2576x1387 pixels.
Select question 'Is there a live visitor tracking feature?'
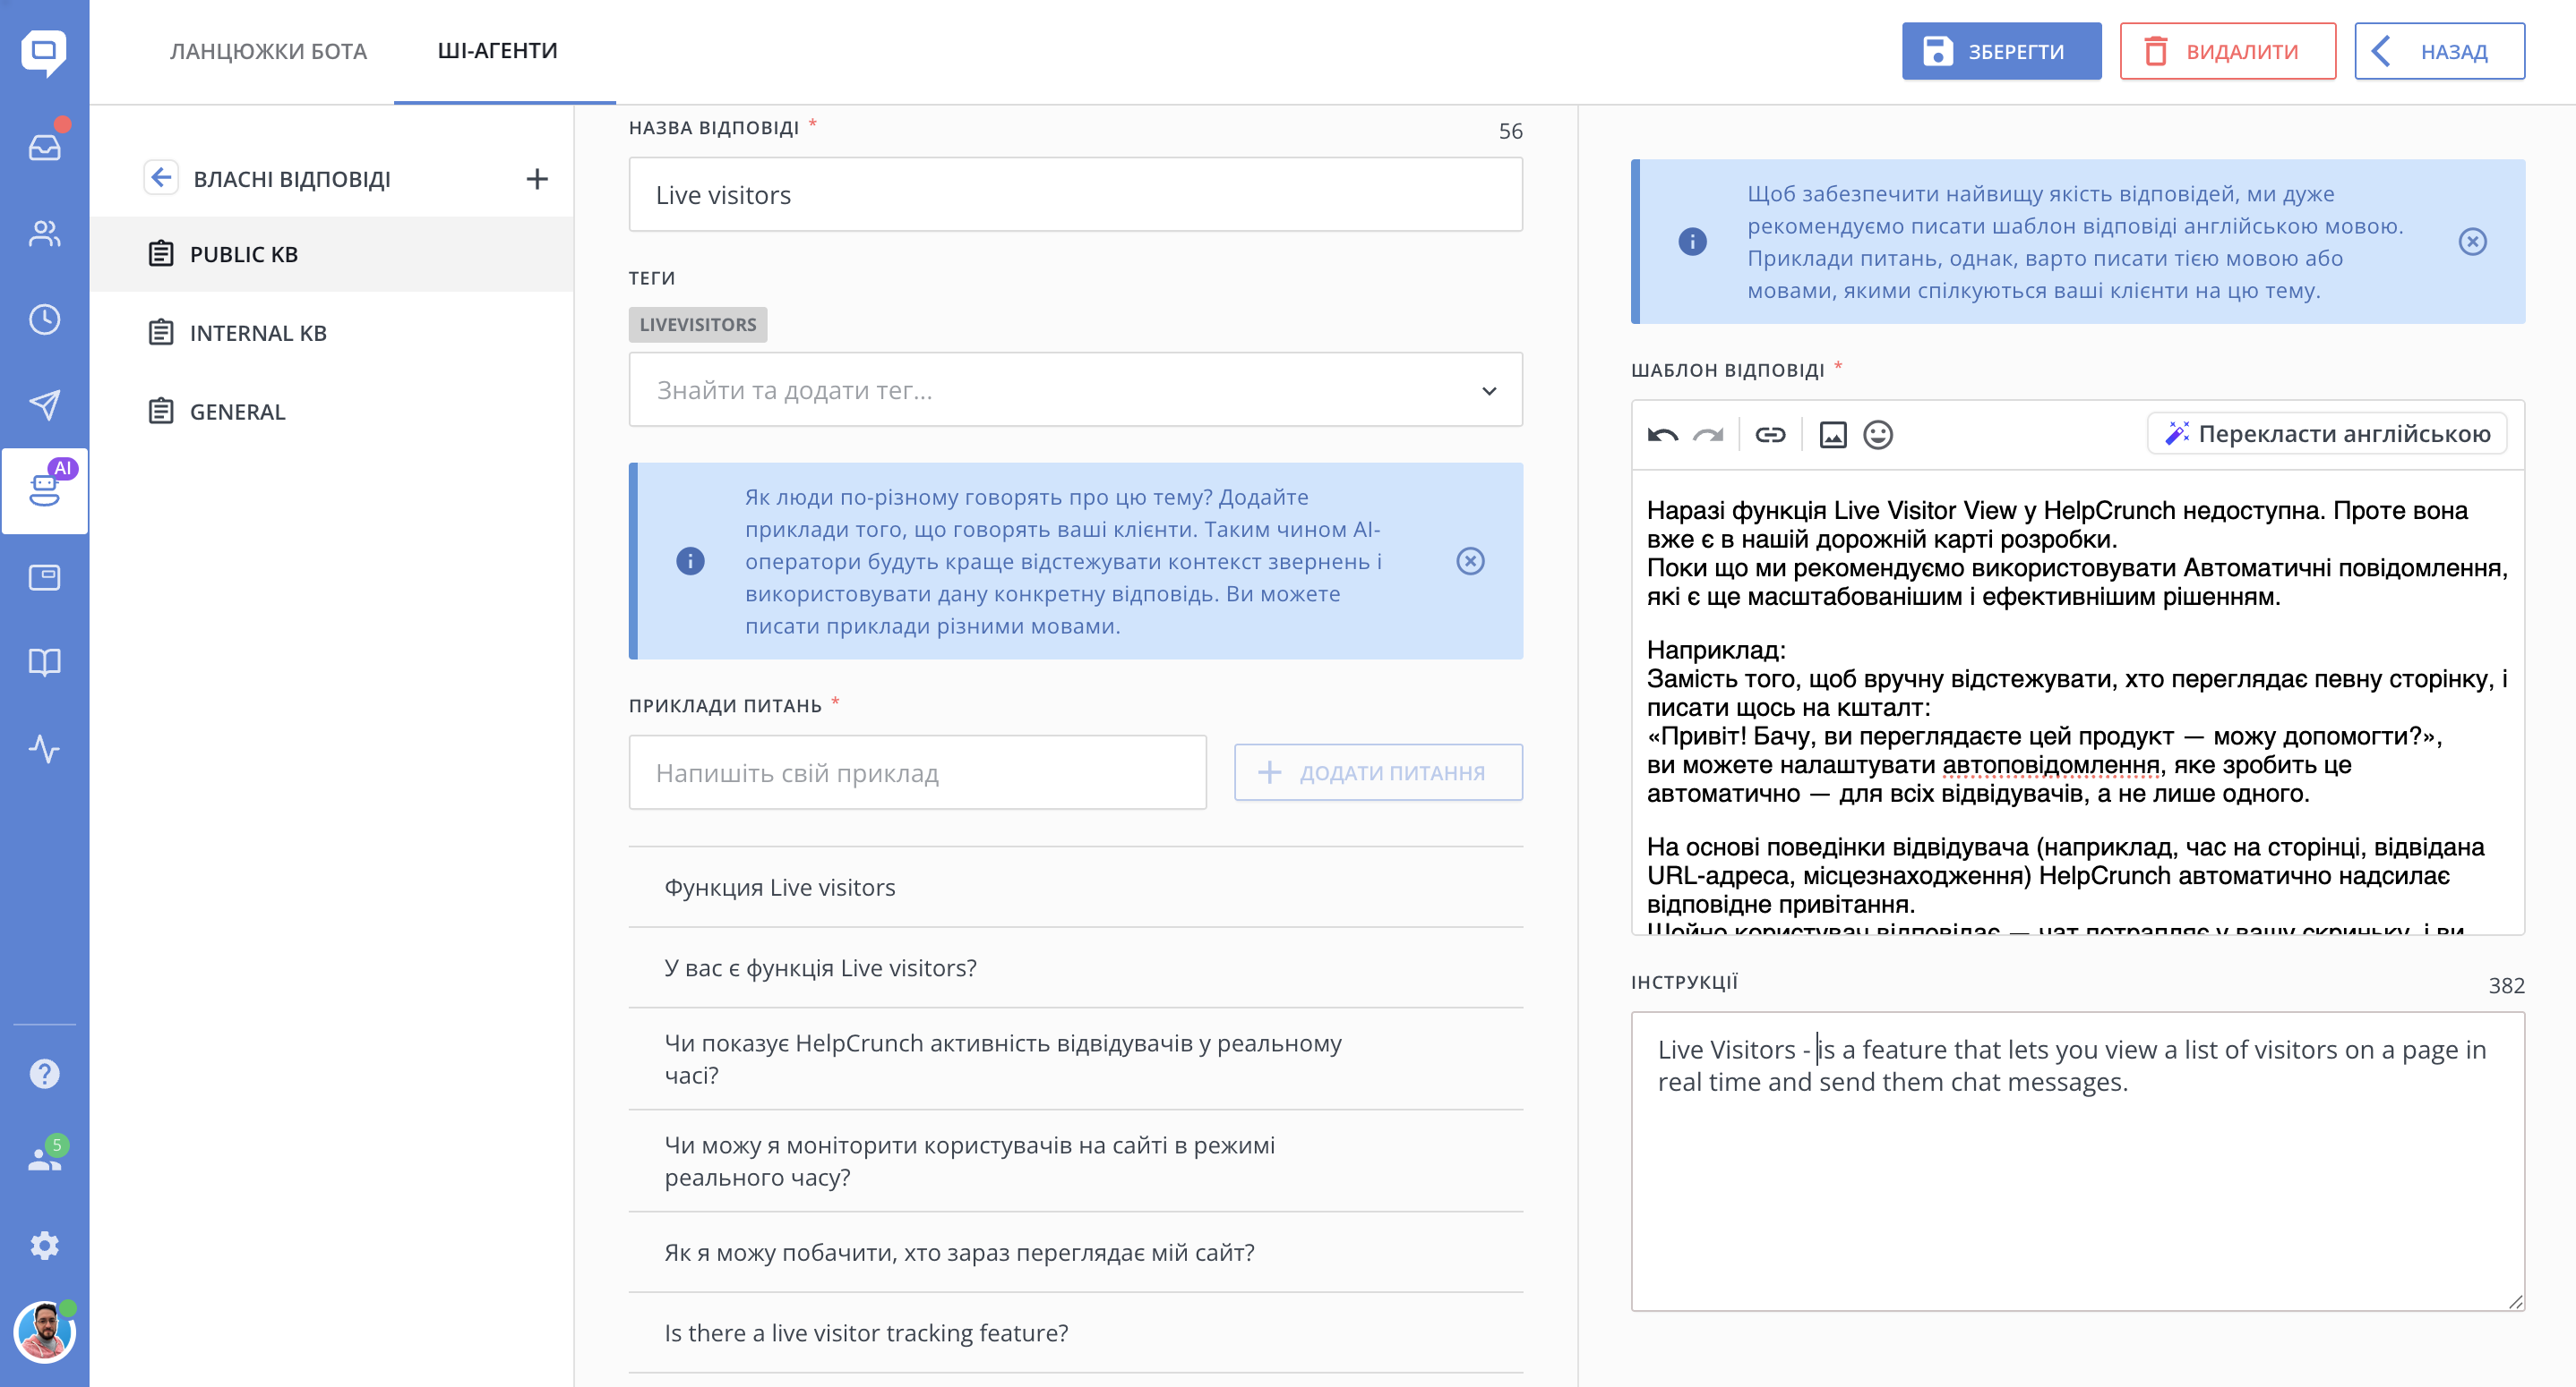(x=1075, y=1333)
